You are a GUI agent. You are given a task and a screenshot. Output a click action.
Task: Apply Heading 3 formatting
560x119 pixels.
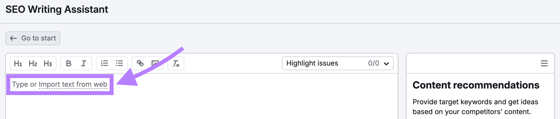click(x=48, y=64)
